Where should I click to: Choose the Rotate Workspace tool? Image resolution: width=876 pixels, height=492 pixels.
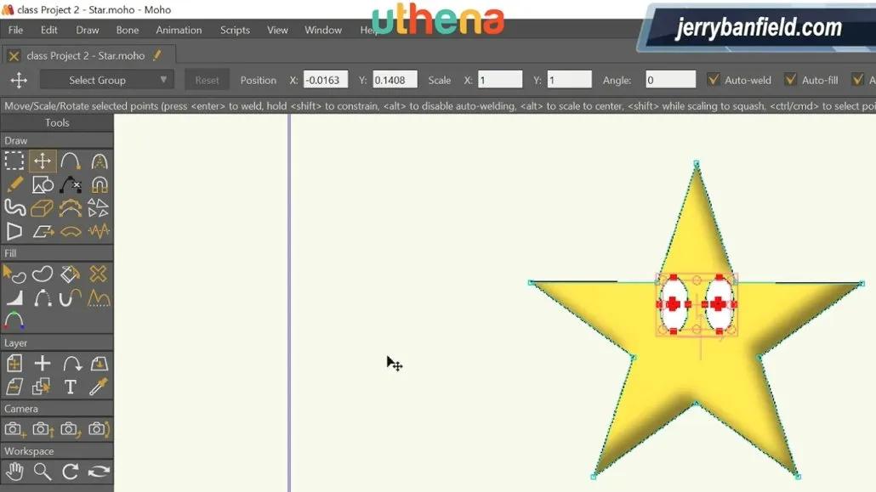[x=71, y=472]
